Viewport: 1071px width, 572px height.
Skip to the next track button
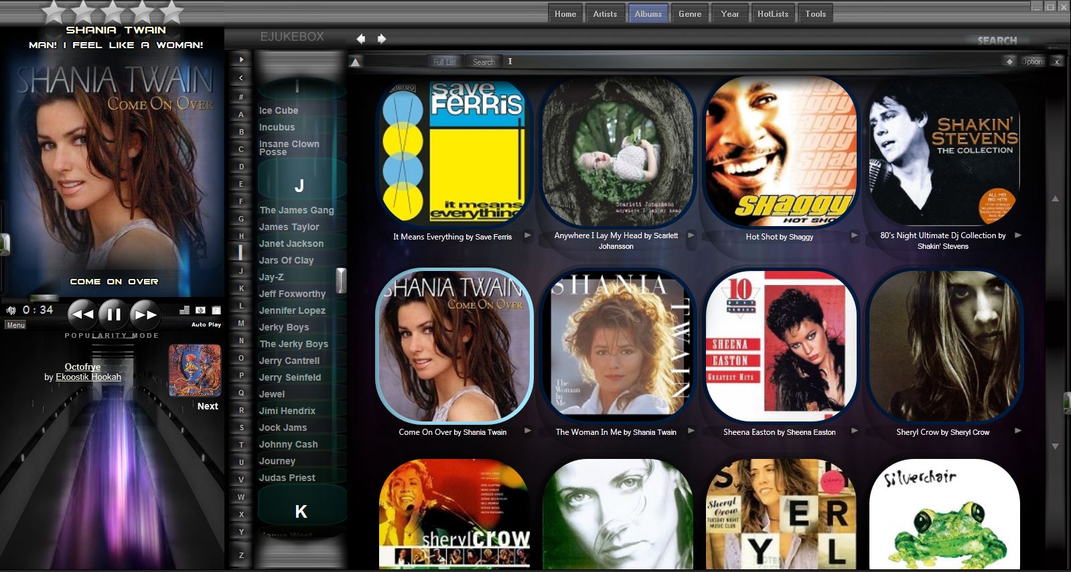pos(145,314)
